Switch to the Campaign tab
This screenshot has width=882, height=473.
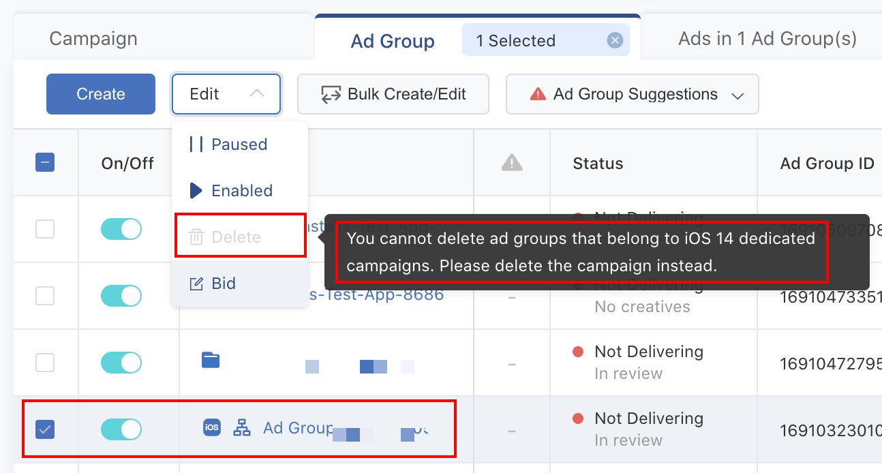click(93, 39)
